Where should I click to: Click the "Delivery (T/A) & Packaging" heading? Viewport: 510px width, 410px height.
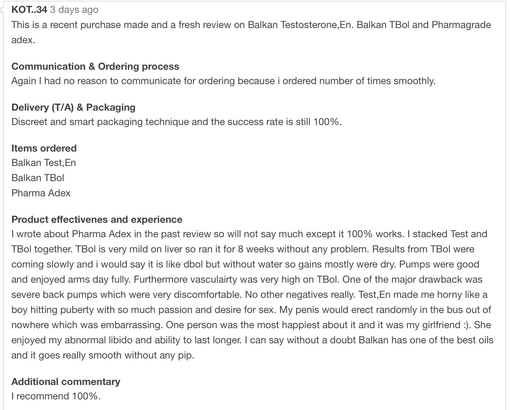coord(73,107)
